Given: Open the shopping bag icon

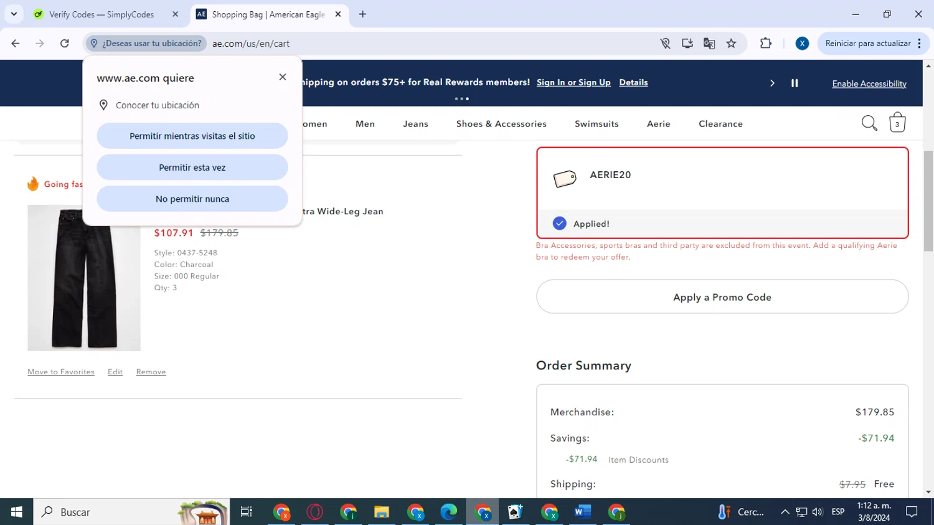Looking at the screenshot, I should coord(897,123).
